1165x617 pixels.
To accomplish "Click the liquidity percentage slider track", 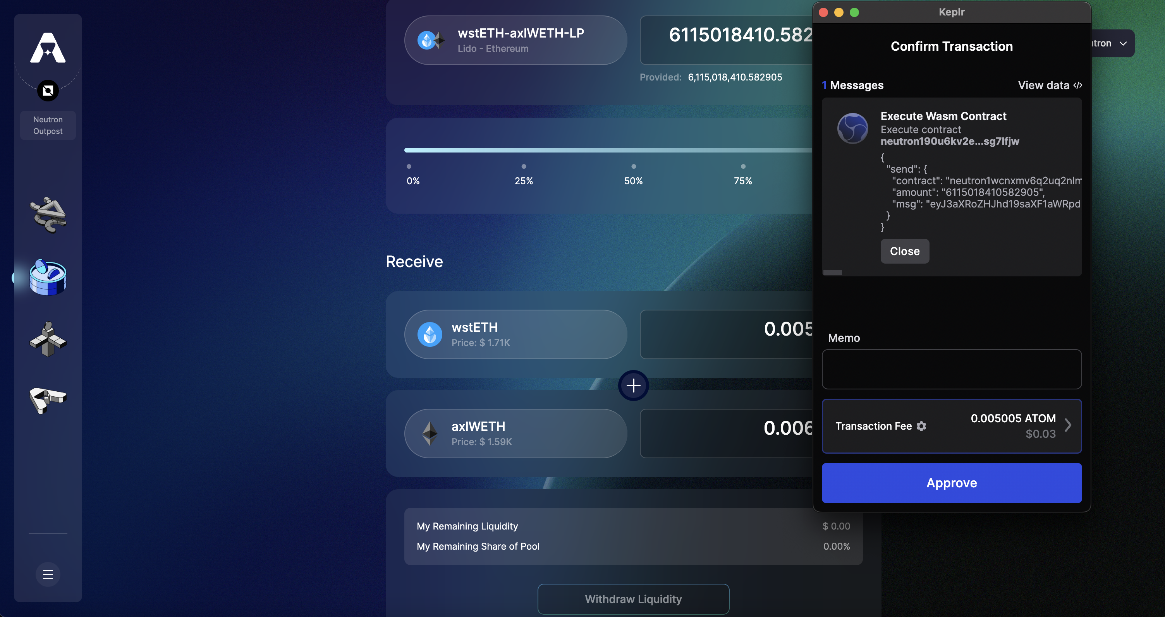I will [x=606, y=150].
